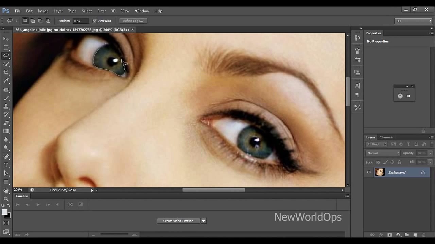Open the Normal blend mode dropdown
This screenshot has height=244, width=435.
click(383, 153)
